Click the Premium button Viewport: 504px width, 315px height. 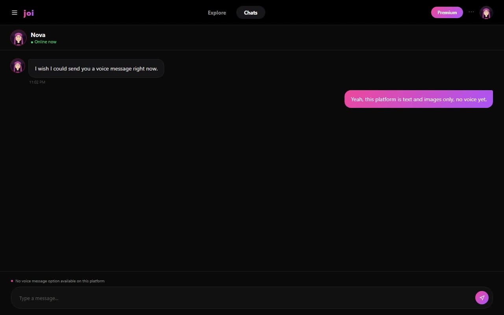tap(447, 13)
